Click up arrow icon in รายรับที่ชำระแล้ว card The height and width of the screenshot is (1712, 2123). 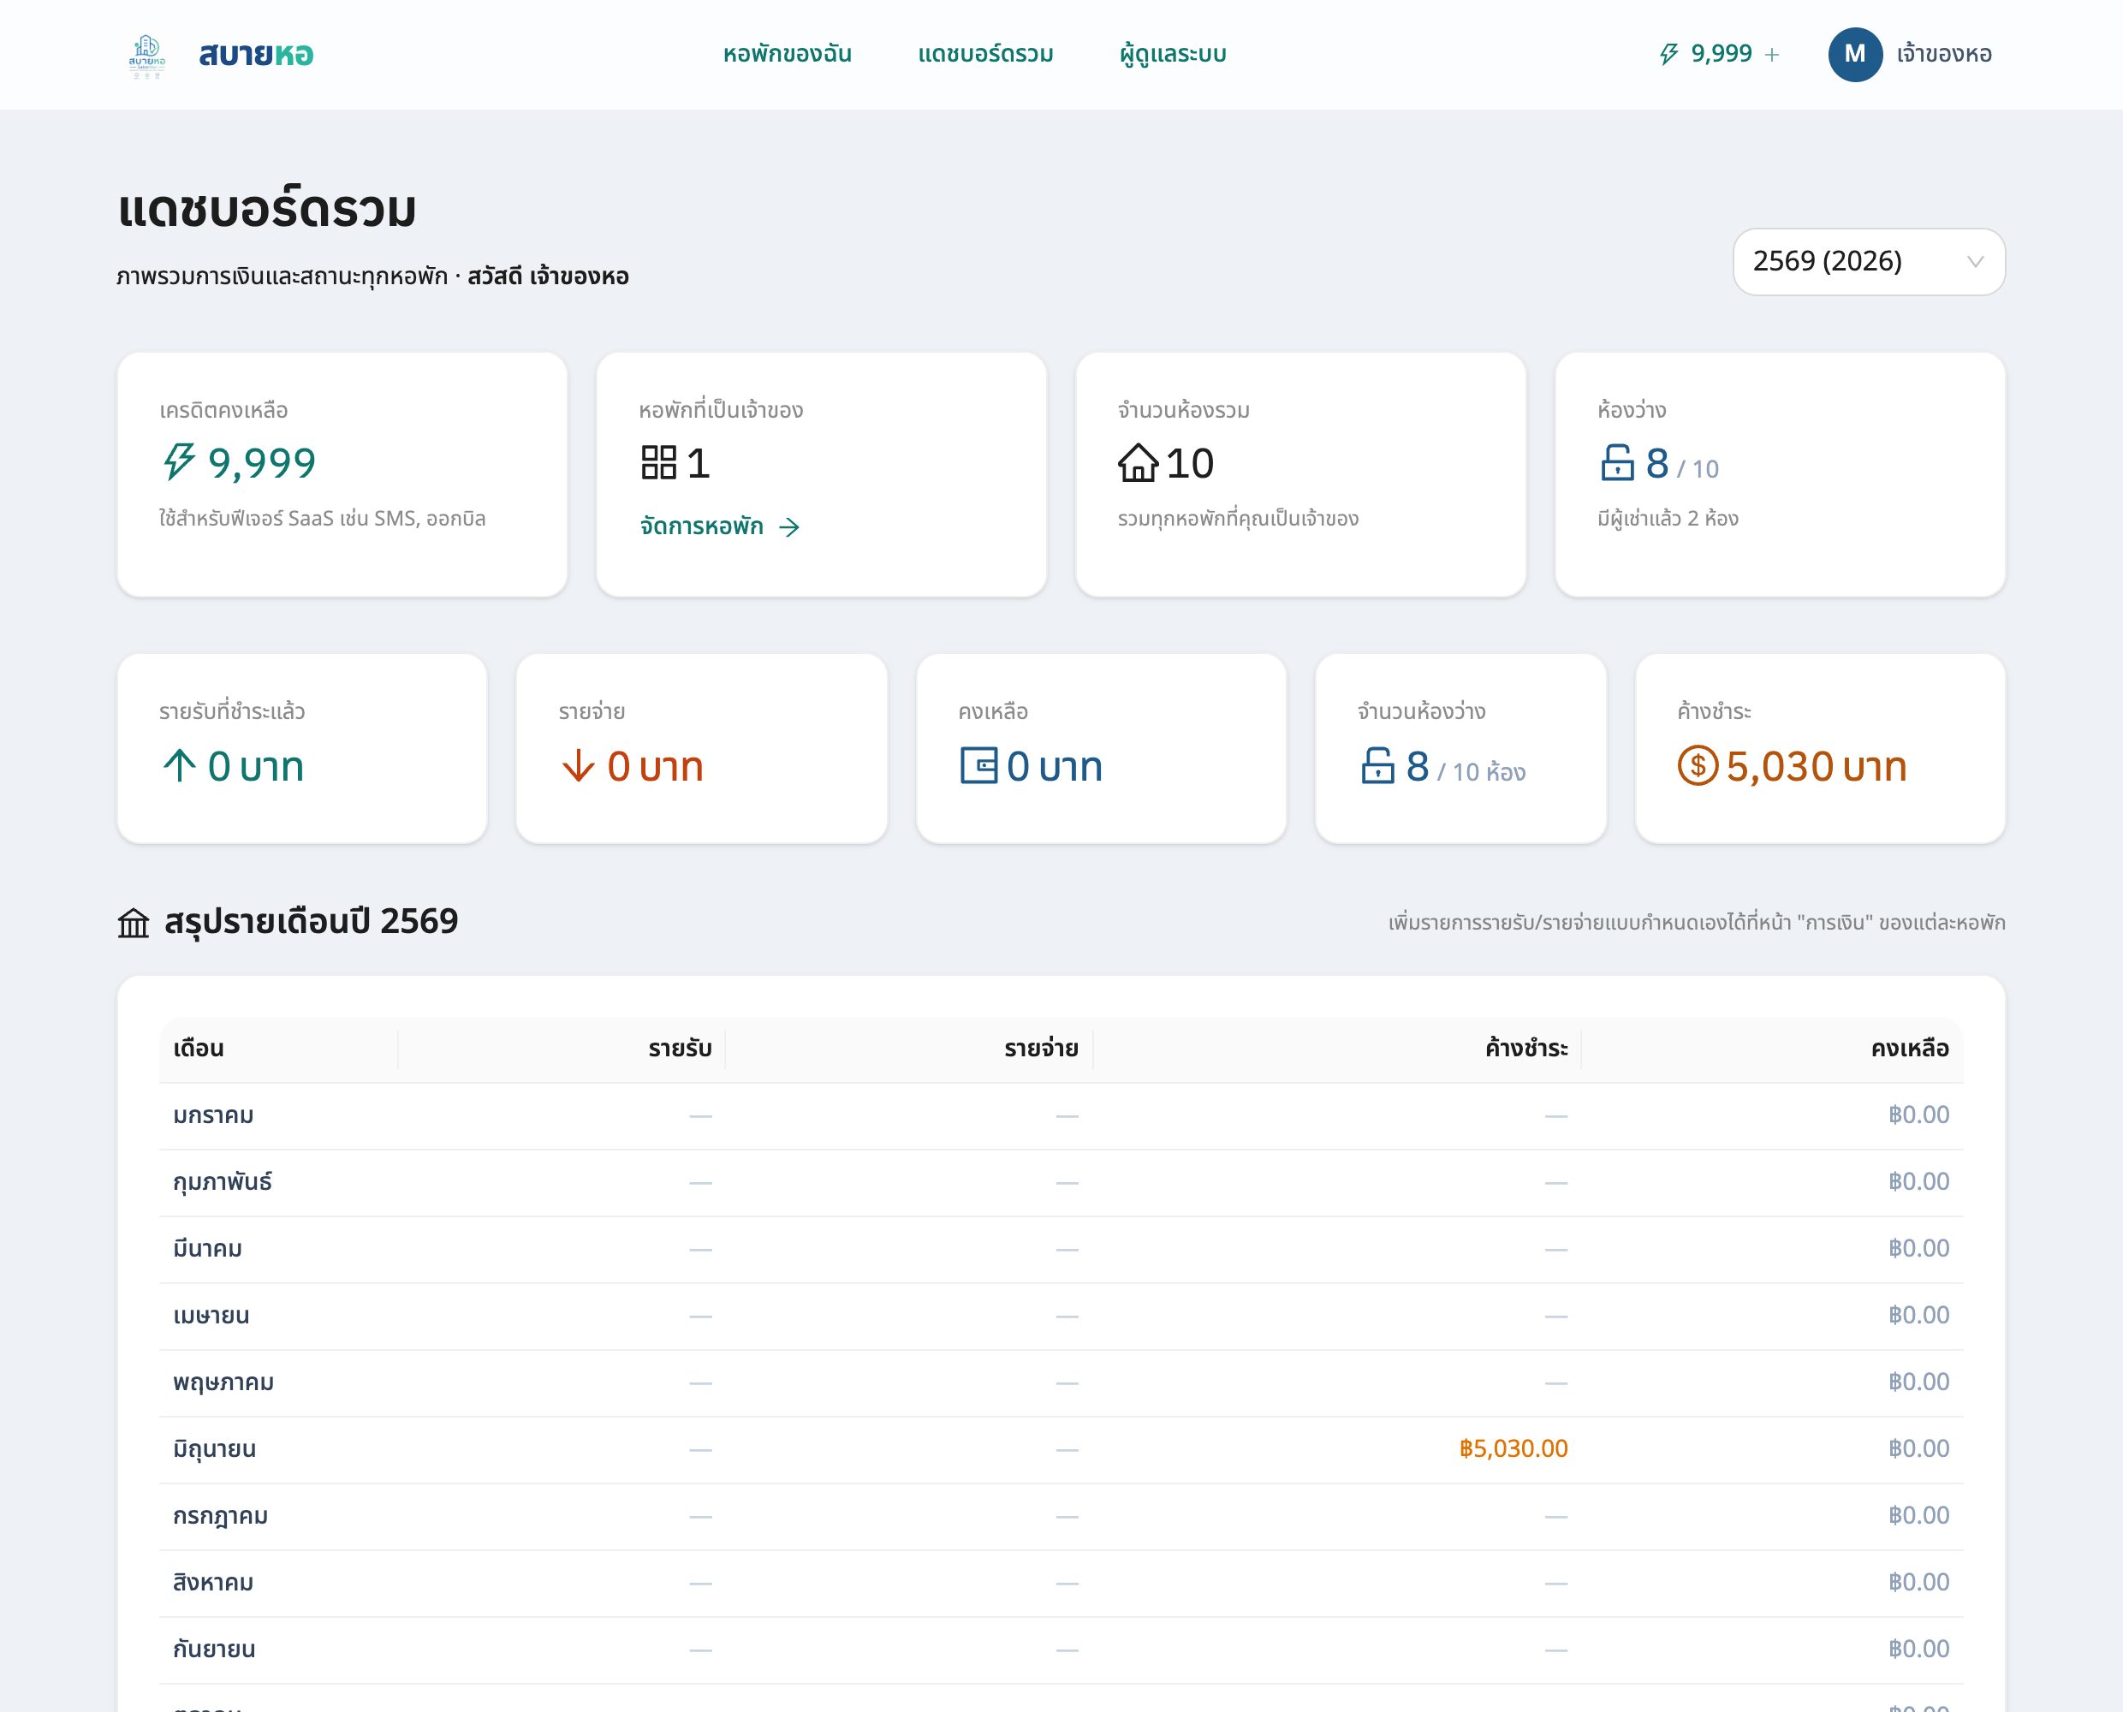[180, 765]
